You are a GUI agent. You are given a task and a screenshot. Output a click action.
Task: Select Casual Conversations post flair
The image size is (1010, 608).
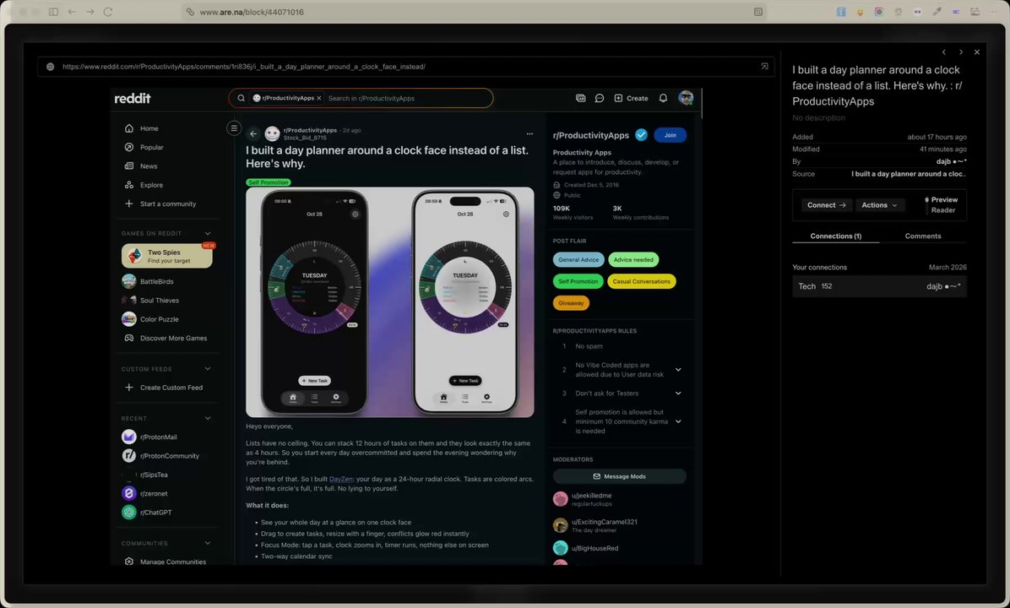click(x=641, y=281)
